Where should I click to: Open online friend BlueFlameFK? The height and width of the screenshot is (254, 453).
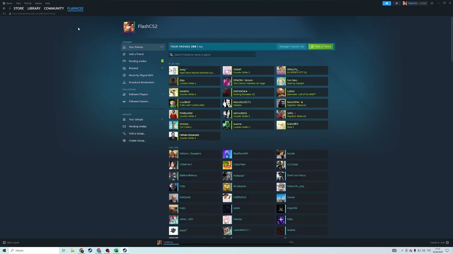248,154
